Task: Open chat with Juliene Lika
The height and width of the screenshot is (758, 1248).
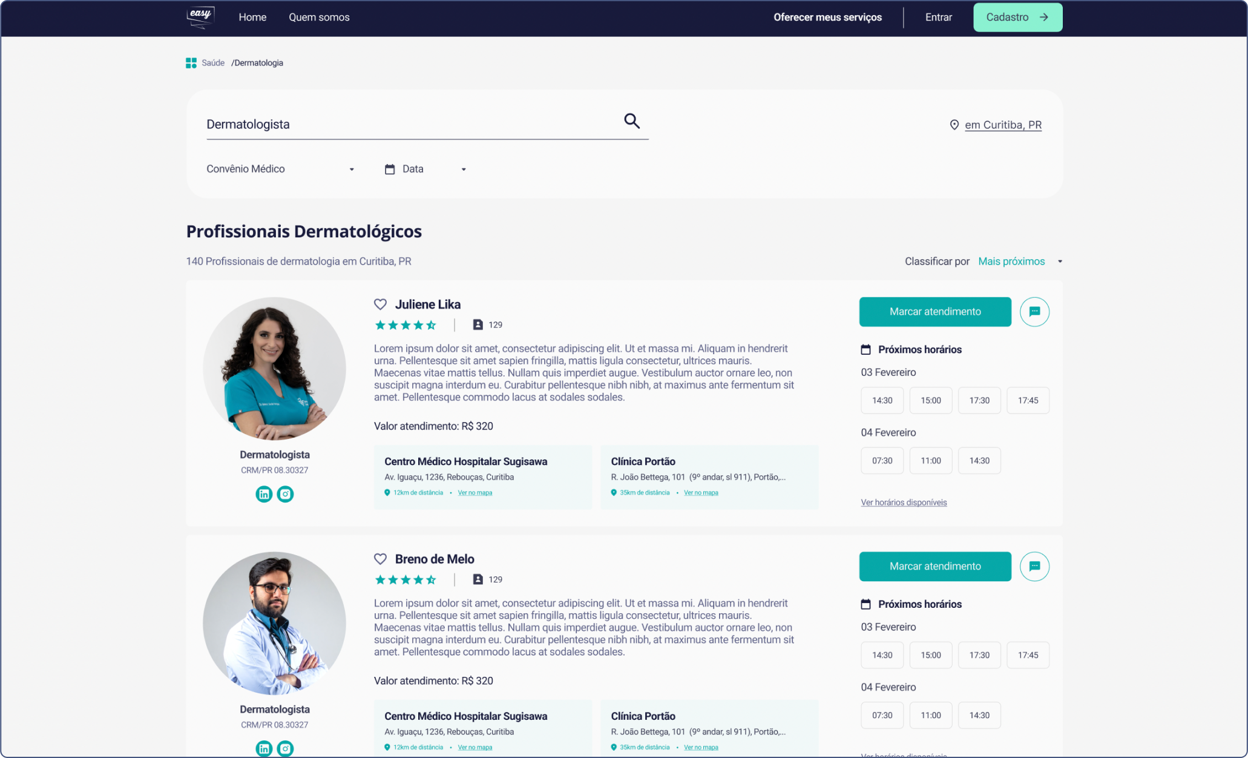Action: point(1034,312)
